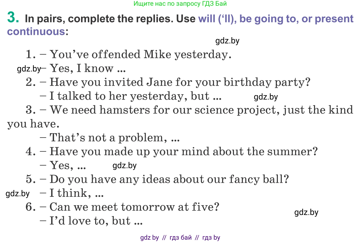361x242 pixels.
Task: Select the reply "That's not a problem, ..."
Action: (114, 138)
